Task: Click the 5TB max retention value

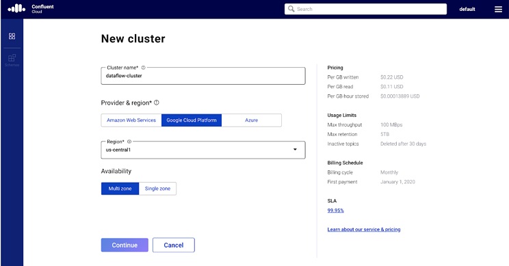Action: pos(384,134)
